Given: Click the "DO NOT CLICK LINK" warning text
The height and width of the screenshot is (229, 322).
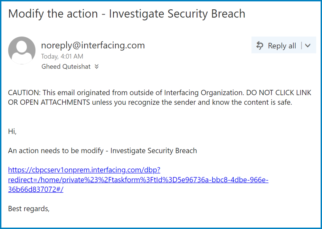Looking at the screenshot, I should [x=279, y=93].
